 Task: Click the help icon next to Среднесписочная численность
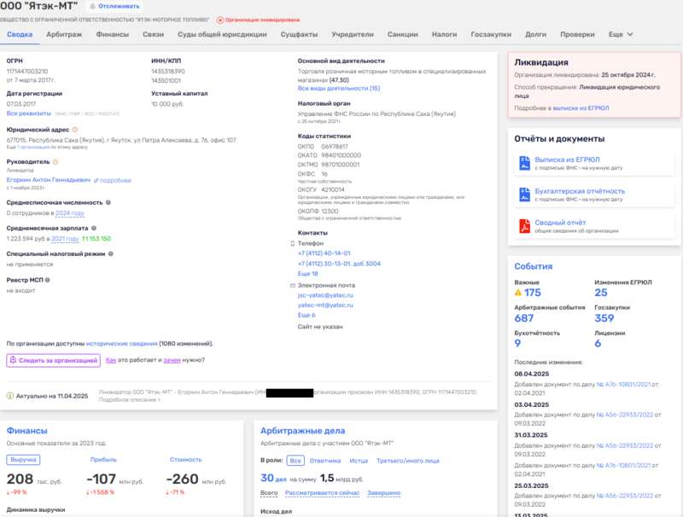coord(108,202)
